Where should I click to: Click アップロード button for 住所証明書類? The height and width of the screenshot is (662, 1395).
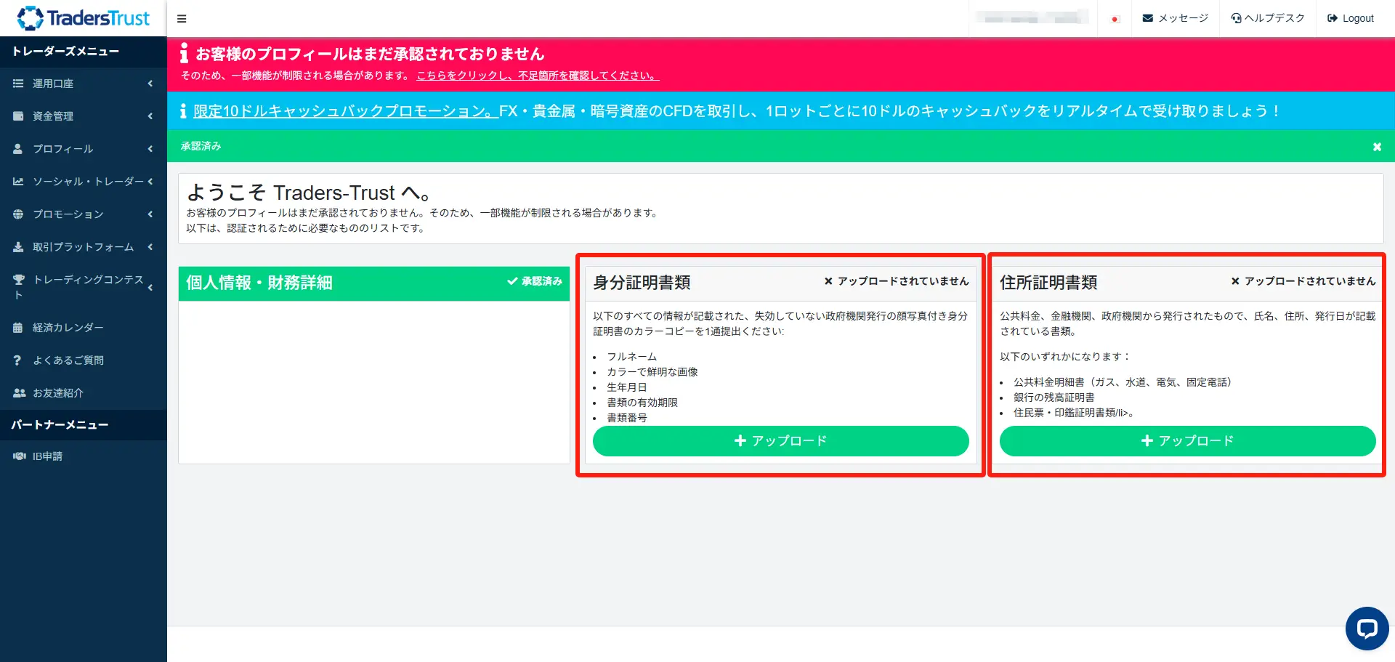coord(1187,441)
